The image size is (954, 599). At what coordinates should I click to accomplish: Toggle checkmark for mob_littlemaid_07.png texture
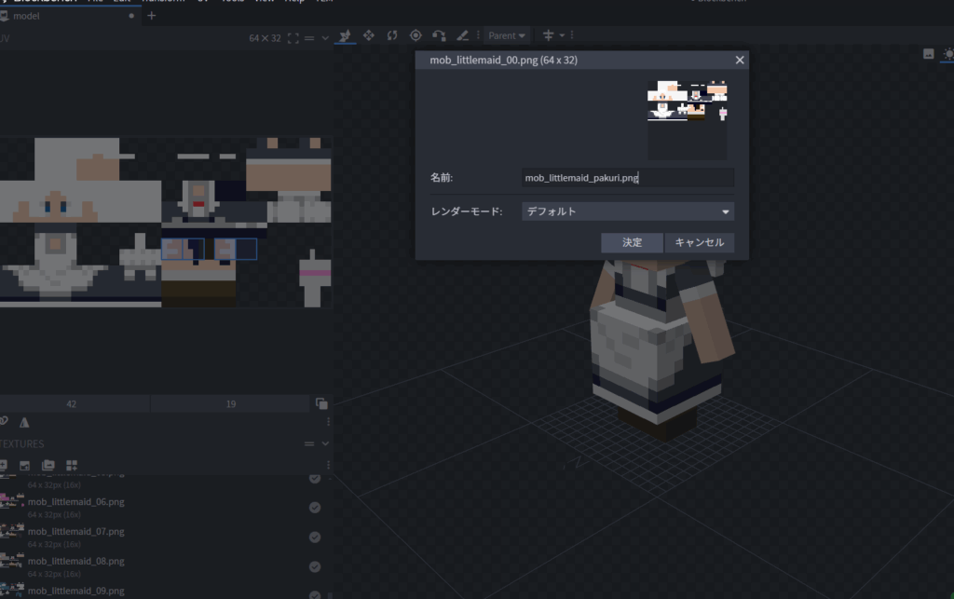315,538
